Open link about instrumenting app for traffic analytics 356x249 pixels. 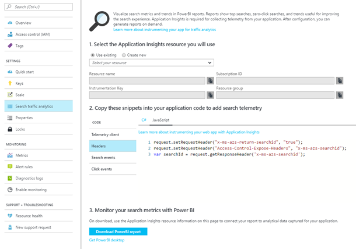click(165, 30)
